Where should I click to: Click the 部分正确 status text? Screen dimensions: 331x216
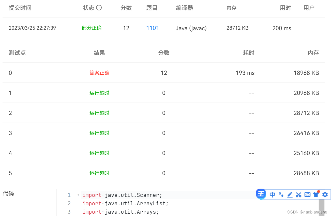pyautogui.click(x=92, y=28)
